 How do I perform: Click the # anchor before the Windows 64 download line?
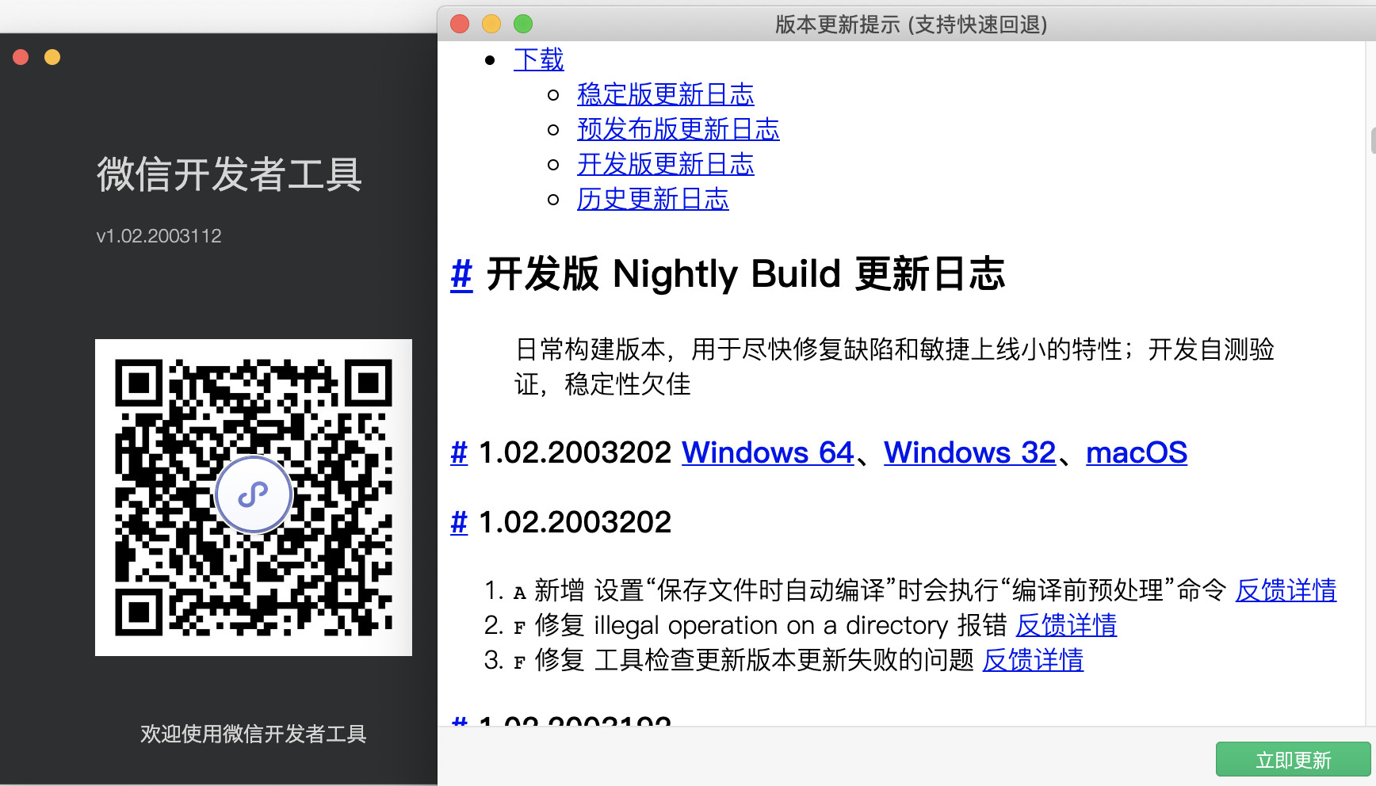pos(459,452)
